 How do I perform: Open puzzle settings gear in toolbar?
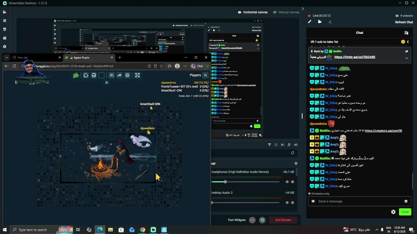127,75
